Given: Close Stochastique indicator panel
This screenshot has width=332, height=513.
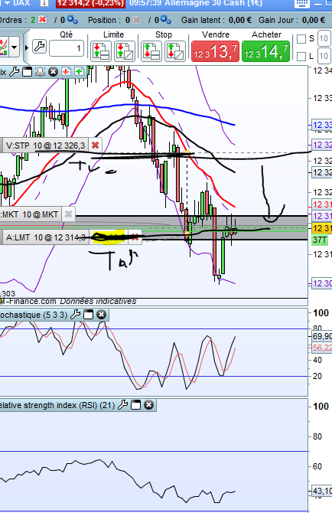Looking at the screenshot, I should click(x=101, y=315).
